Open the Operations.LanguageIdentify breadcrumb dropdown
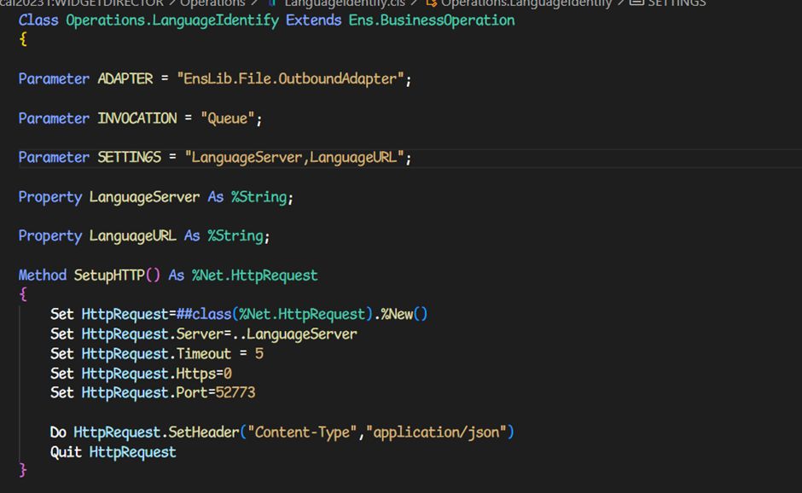The width and height of the screenshot is (802, 493). click(x=526, y=3)
